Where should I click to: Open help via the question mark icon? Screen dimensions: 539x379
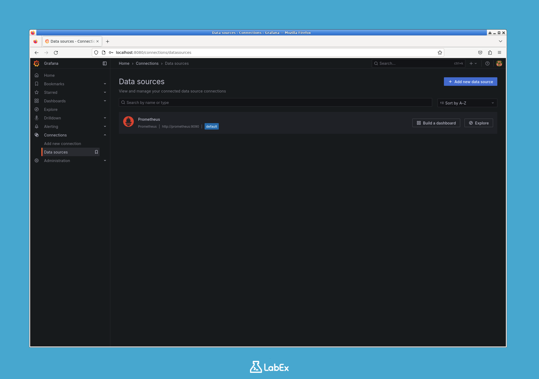[487, 63]
